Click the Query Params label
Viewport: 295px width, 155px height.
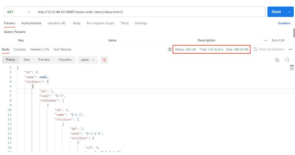[x=15, y=32]
